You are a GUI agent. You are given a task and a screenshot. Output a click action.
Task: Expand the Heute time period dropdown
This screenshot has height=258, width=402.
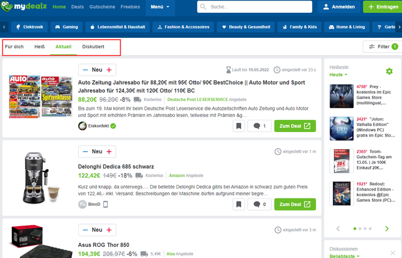click(338, 75)
